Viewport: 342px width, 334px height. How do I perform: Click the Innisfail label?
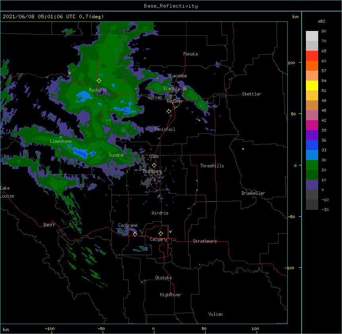tap(165, 129)
